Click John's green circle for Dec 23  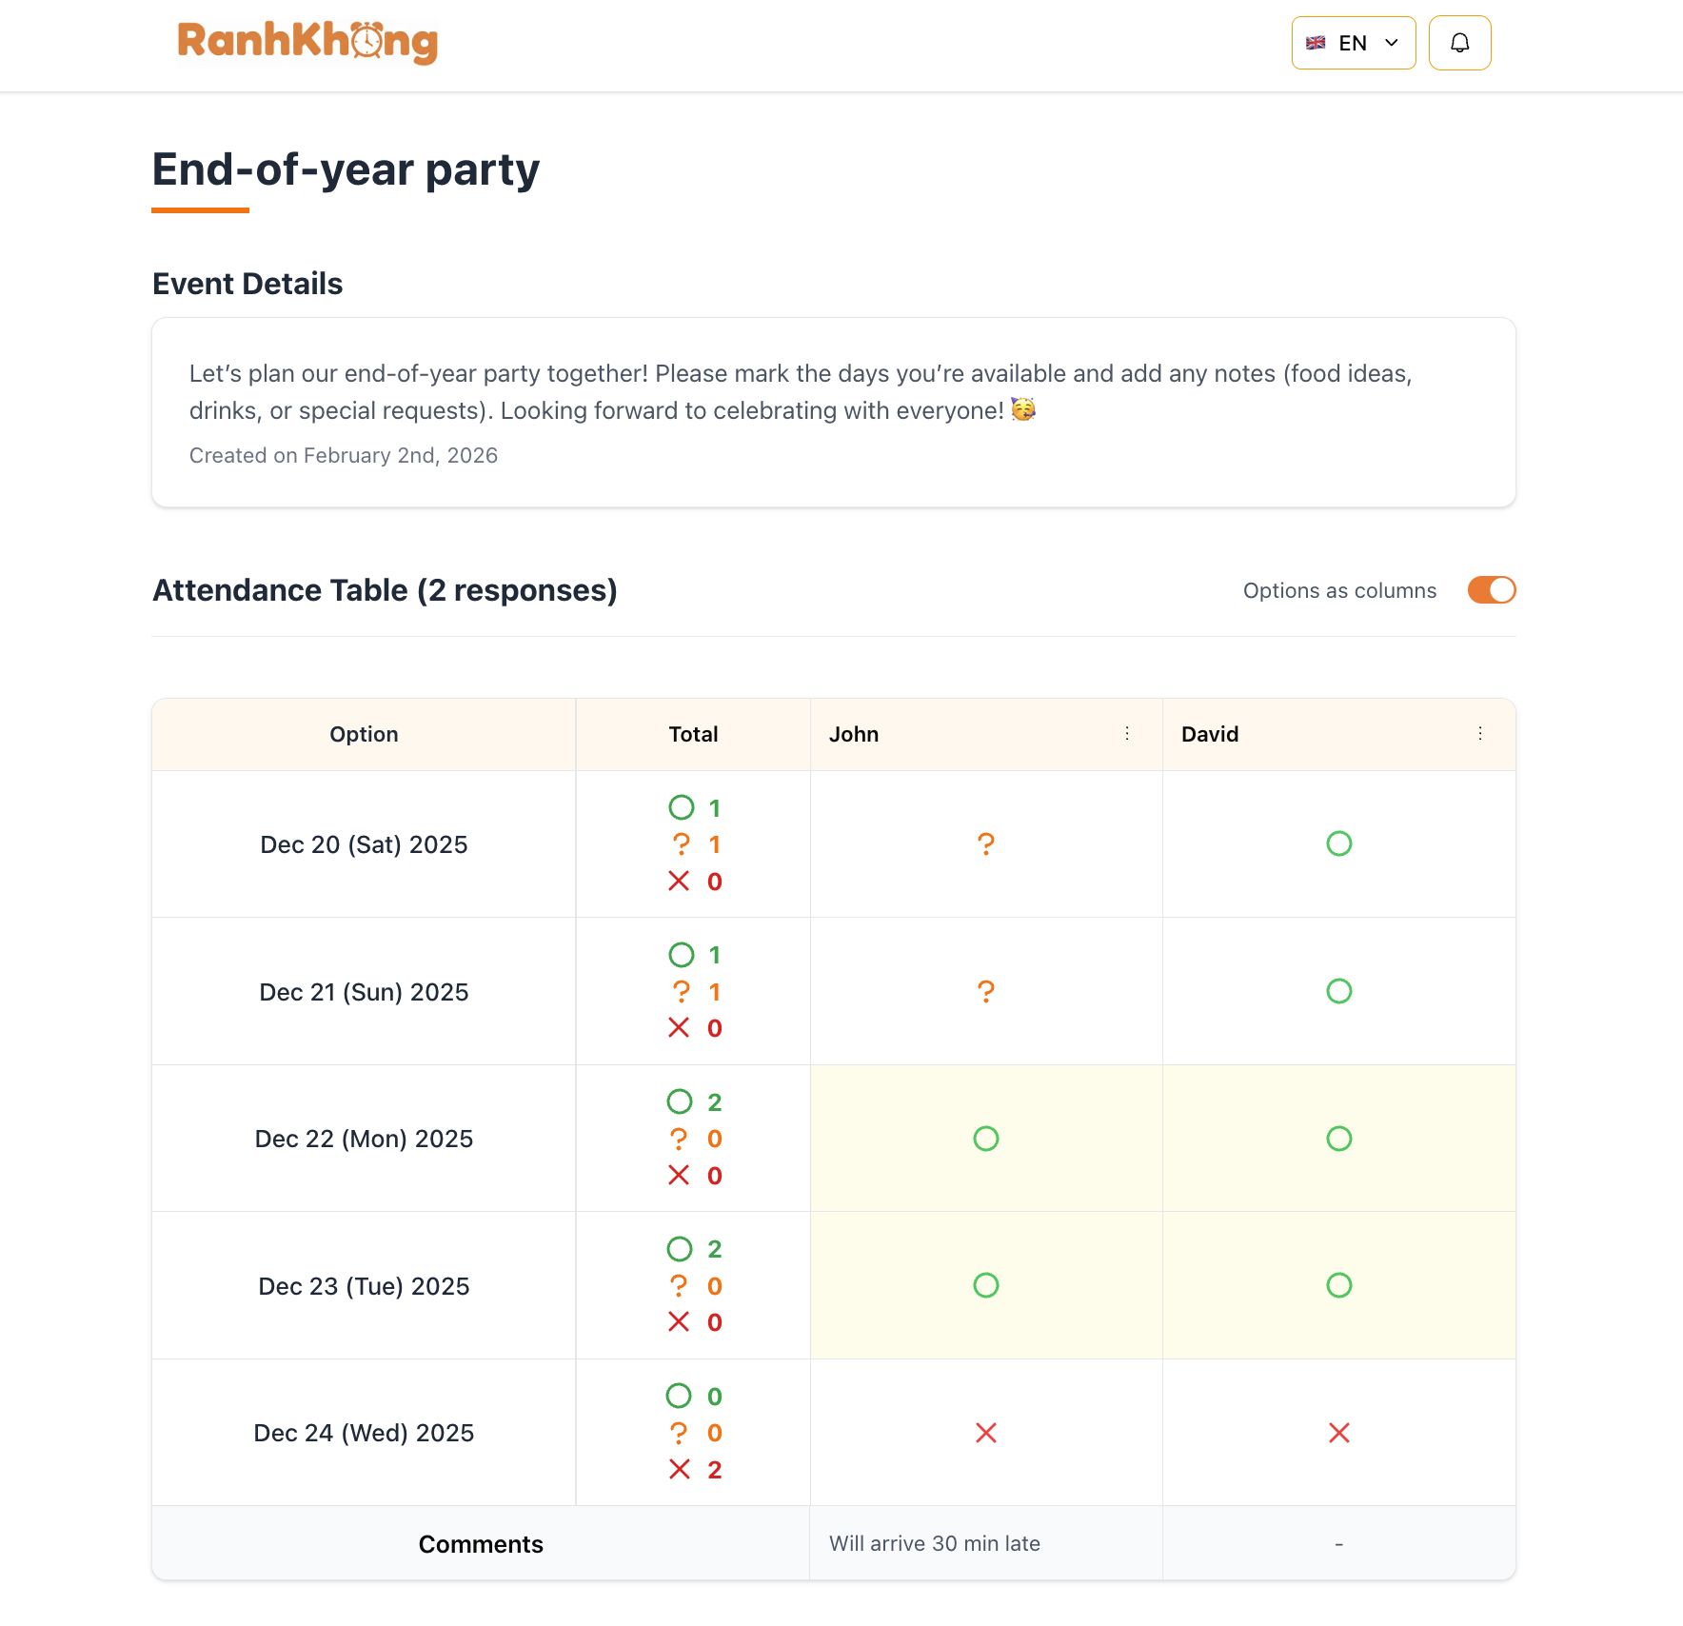click(985, 1285)
